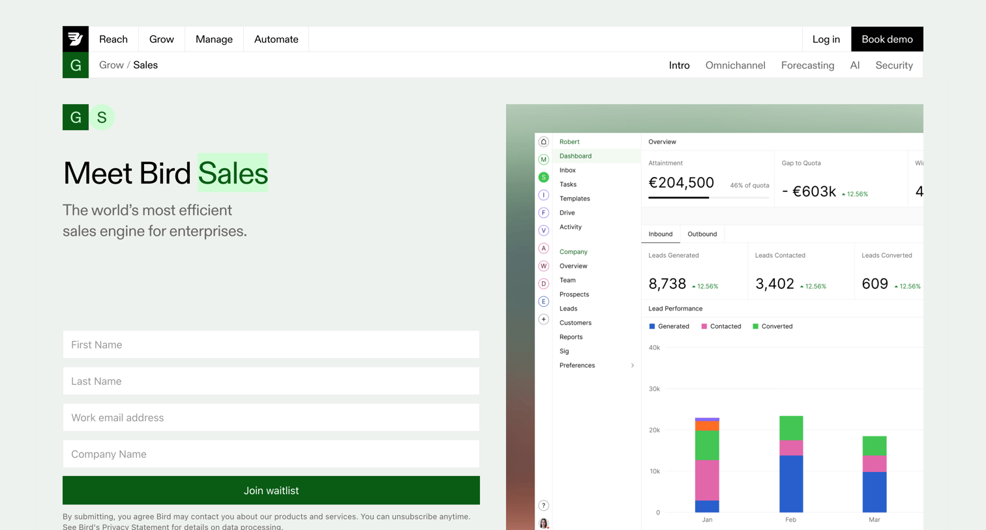Viewport: 986px width, 530px height.
Task: Open the Automate menu
Action: click(x=276, y=39)
